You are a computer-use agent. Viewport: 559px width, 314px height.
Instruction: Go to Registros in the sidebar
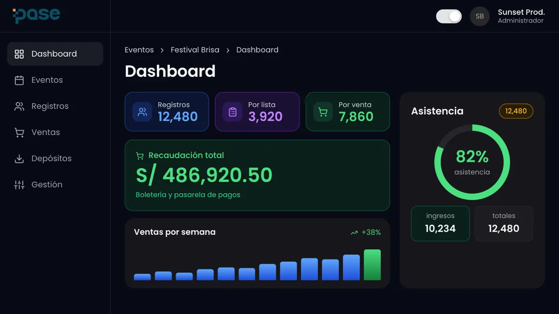(x=55, y=106)
